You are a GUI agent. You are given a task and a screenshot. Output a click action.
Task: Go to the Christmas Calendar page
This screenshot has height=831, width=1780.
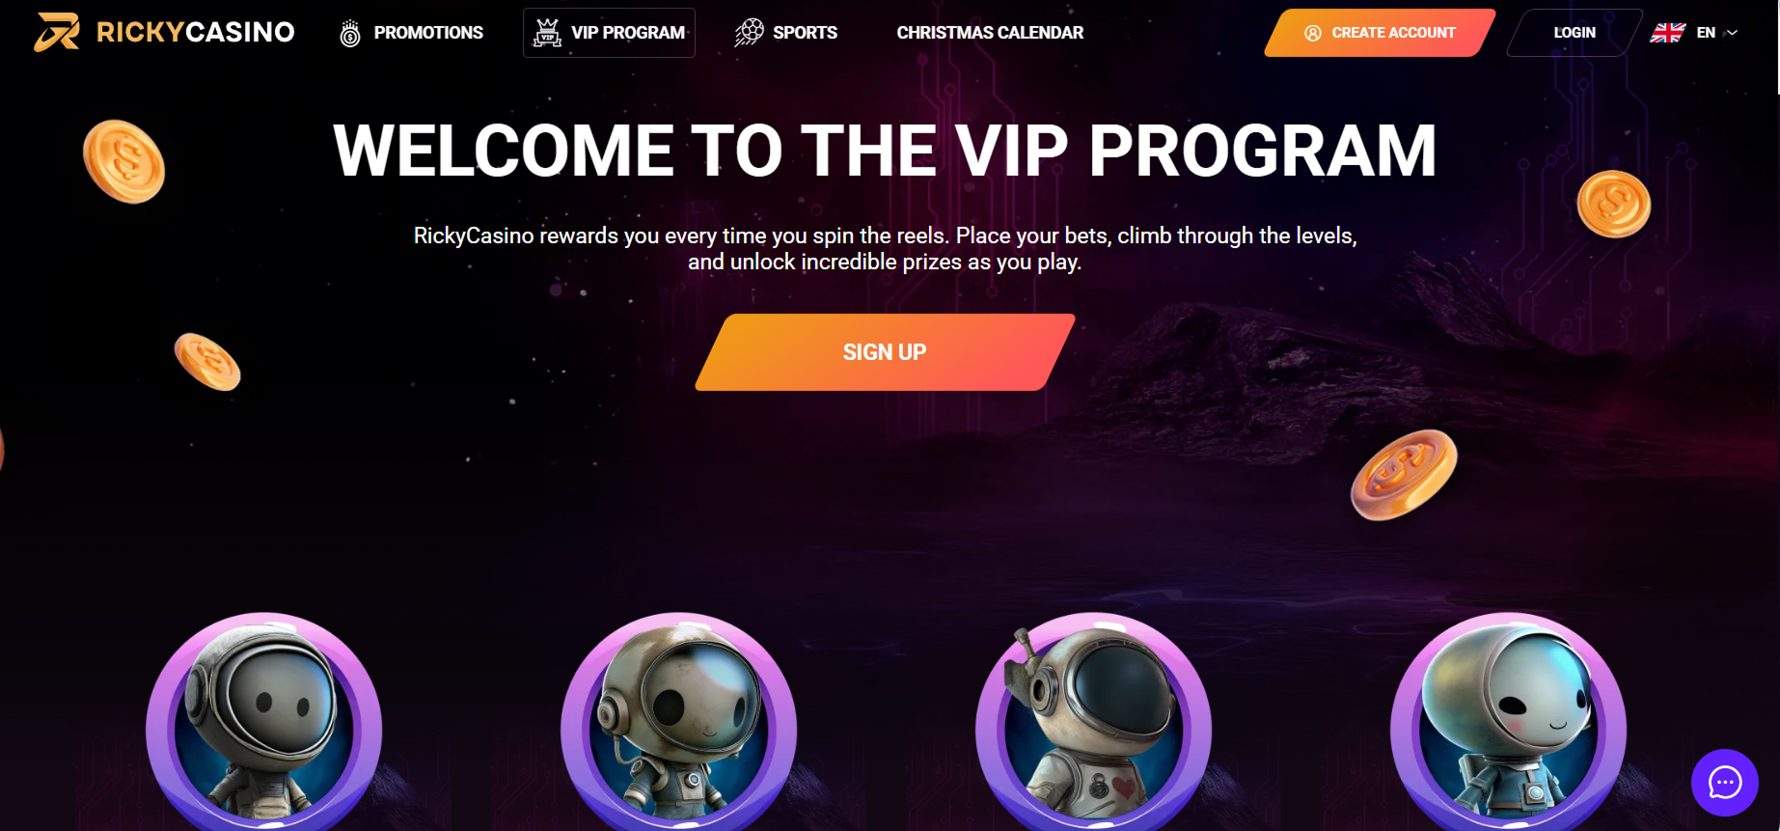990,33
